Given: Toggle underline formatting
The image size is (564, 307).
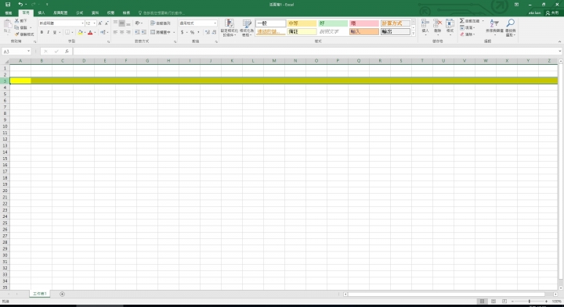Looking at the screenshot, I should [55, 32].
